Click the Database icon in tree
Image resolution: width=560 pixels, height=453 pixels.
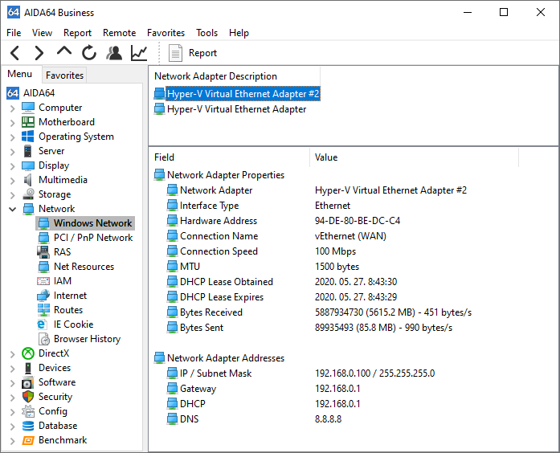28,426
